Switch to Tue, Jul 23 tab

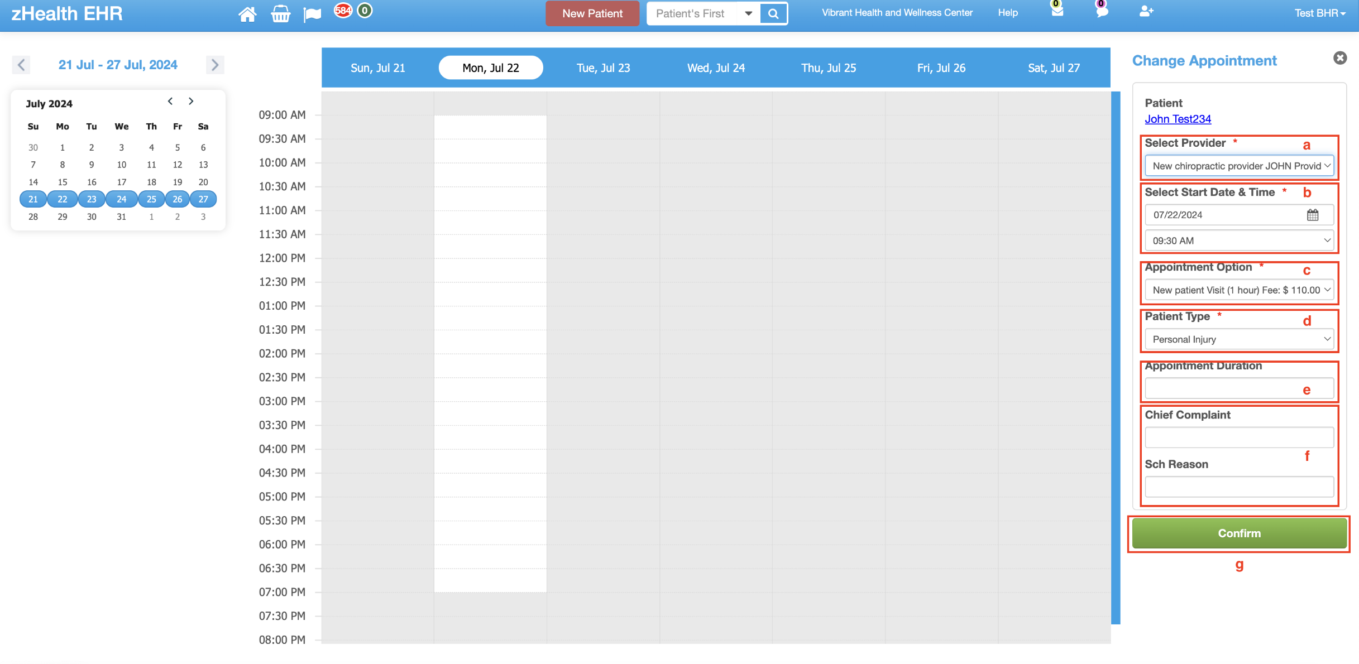point(603,68)
